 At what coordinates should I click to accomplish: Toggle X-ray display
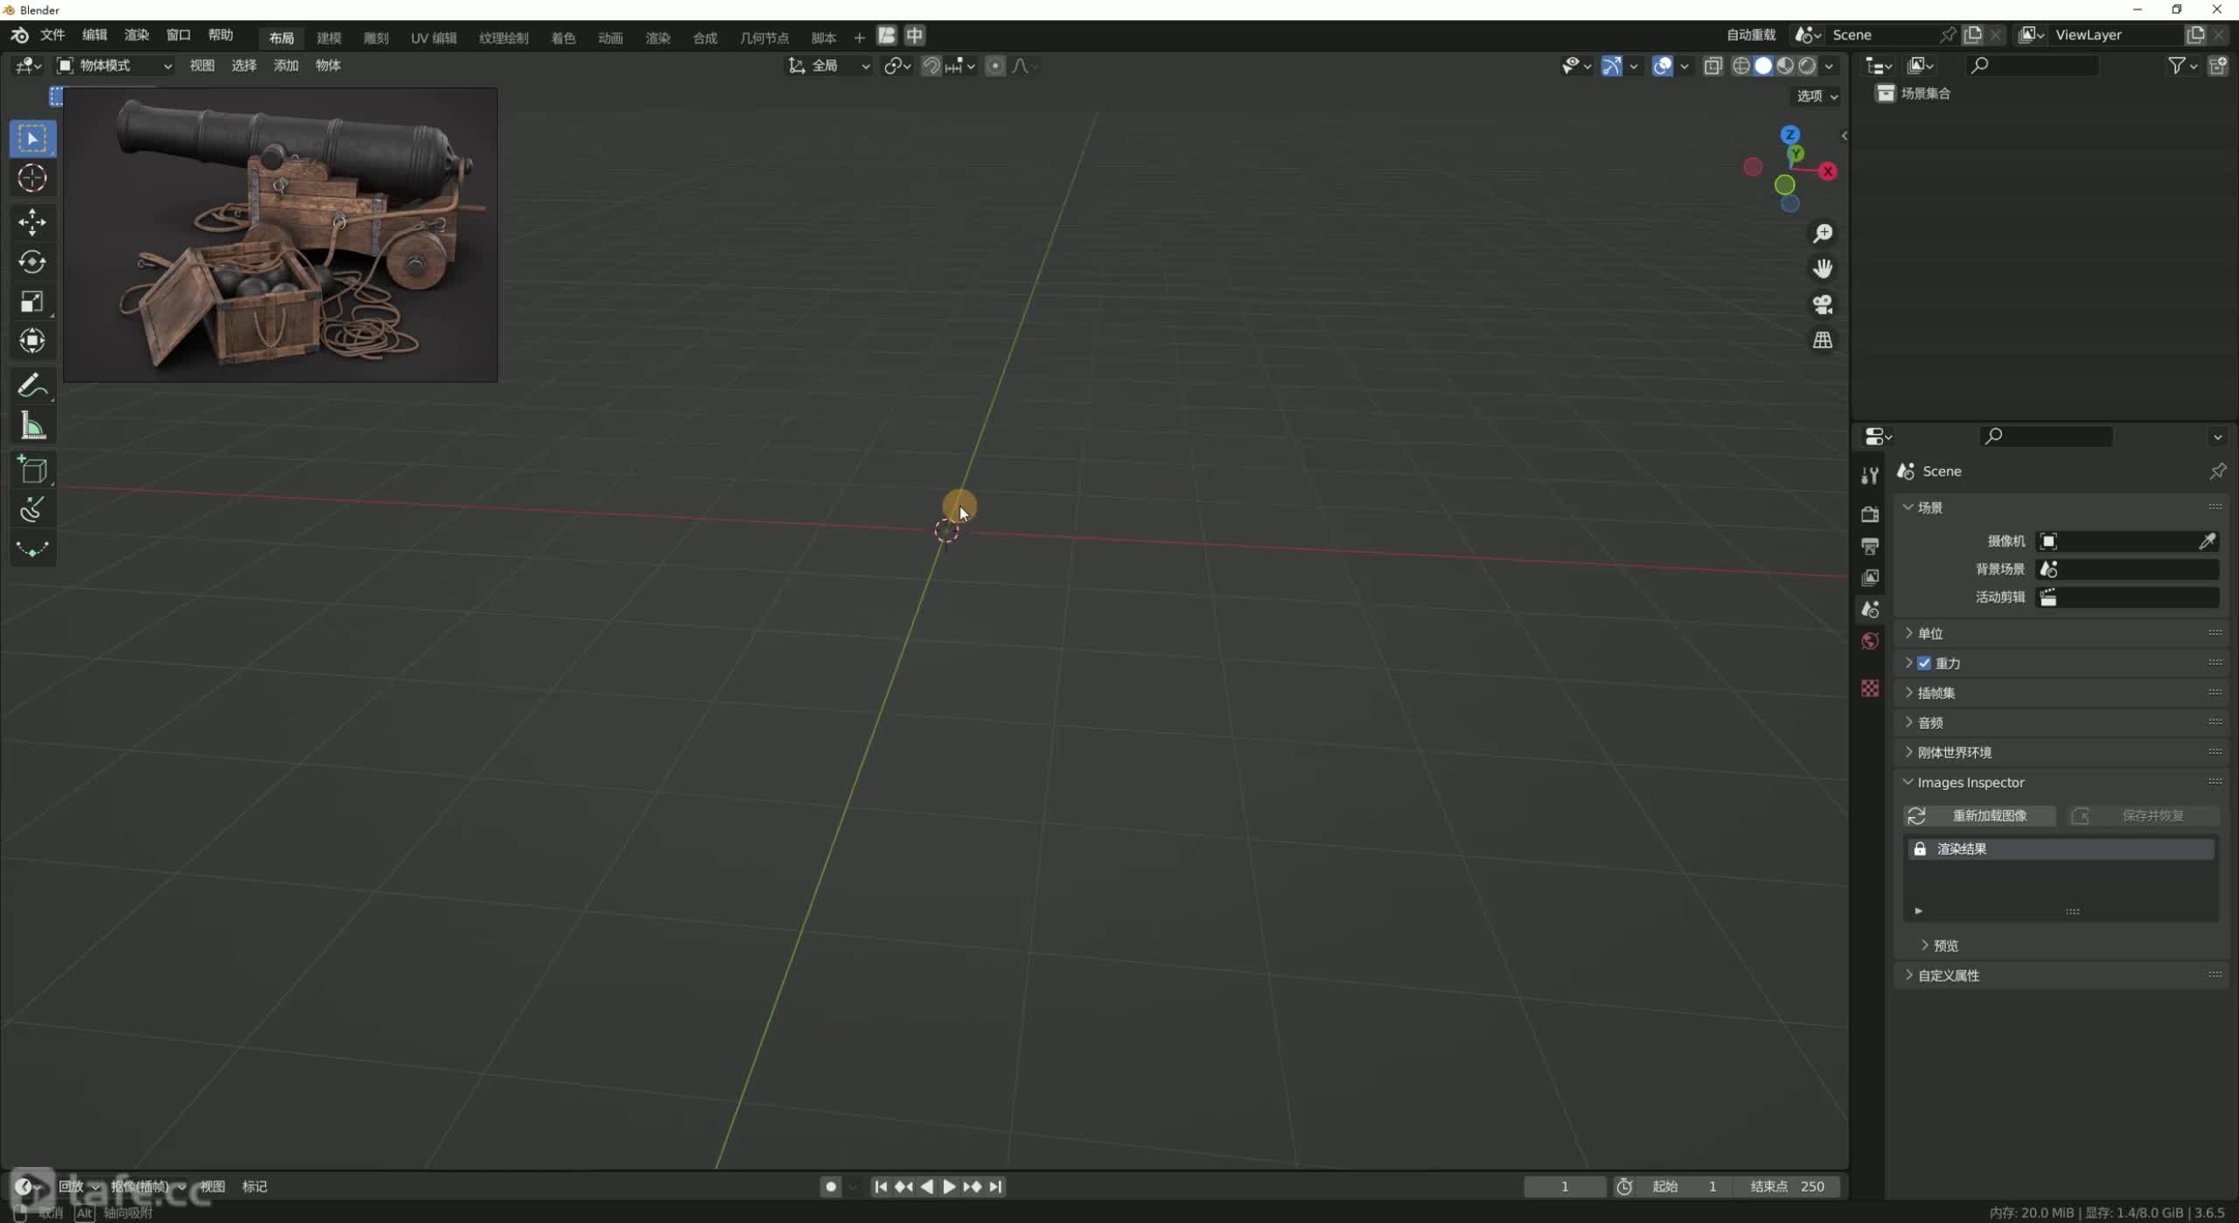click(x=1712, y=66)
